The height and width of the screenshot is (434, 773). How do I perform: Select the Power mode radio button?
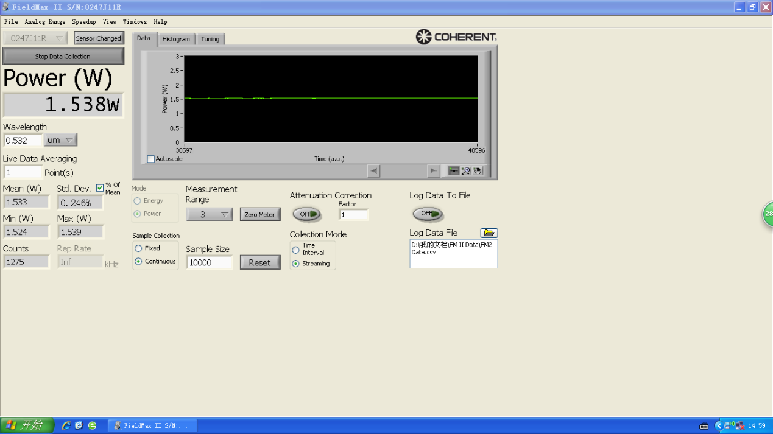137,214
